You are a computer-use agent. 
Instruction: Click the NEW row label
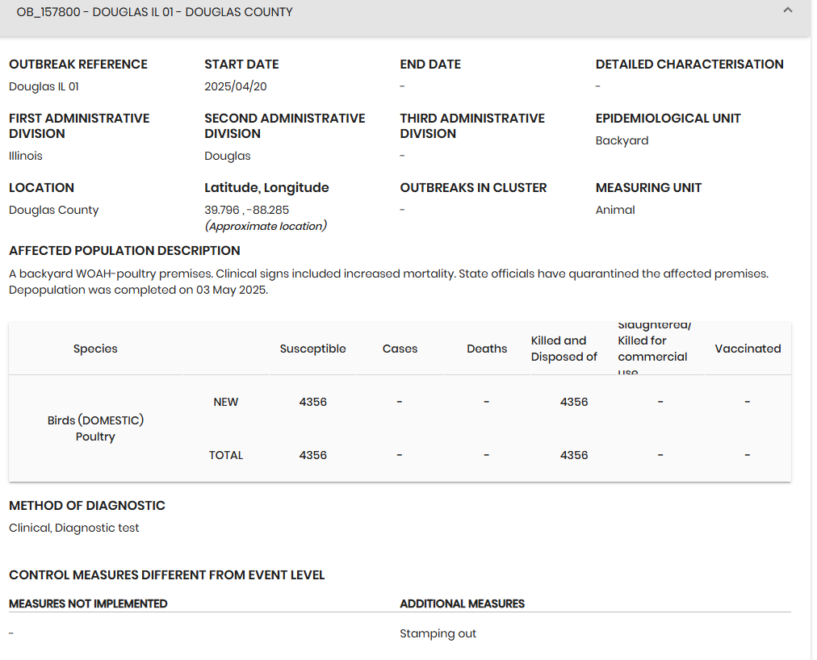[x=225, y=402]
